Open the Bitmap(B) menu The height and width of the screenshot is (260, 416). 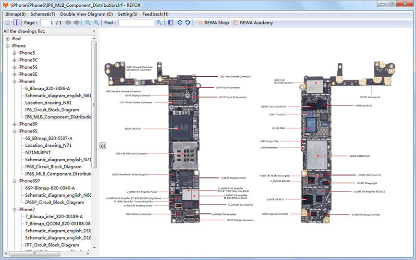[x=15, y=14]
